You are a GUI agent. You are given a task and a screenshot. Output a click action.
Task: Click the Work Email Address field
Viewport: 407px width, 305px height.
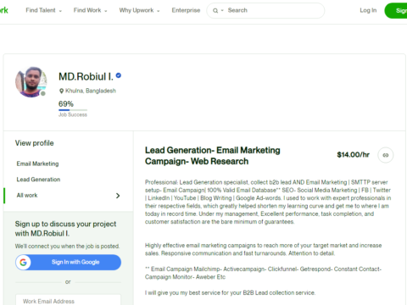click(x=68, y=300)
